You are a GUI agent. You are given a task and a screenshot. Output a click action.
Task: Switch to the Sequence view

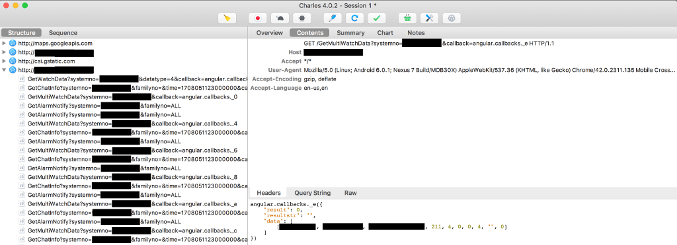tap(63, 33)
